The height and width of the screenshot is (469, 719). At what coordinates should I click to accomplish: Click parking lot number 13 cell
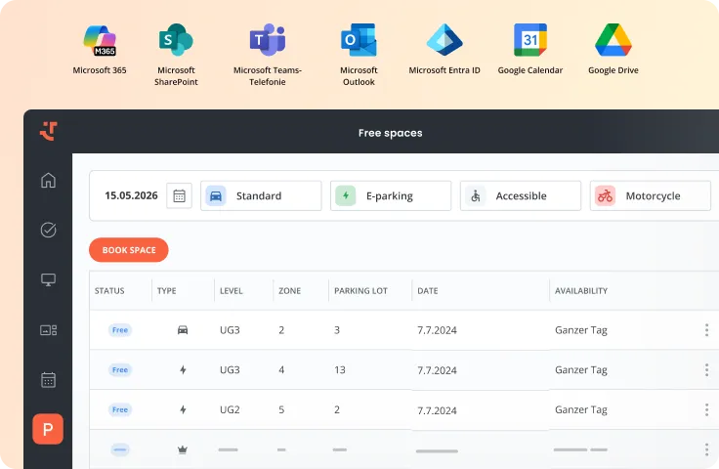[x=340, y=369]
